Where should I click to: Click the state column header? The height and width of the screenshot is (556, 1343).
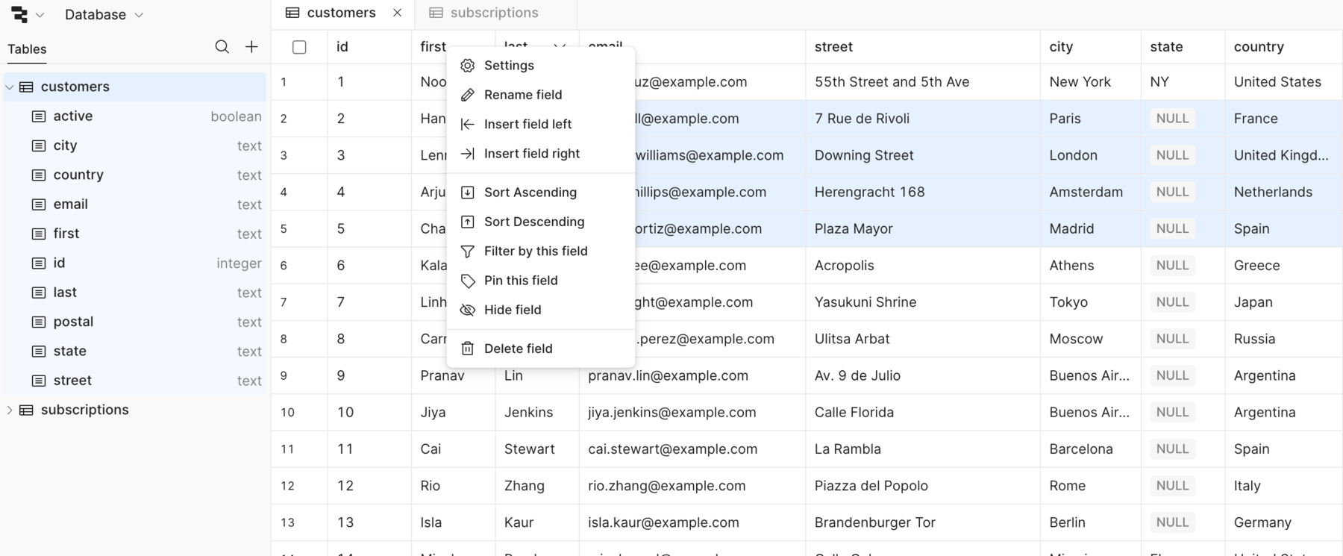point(1183,47)
